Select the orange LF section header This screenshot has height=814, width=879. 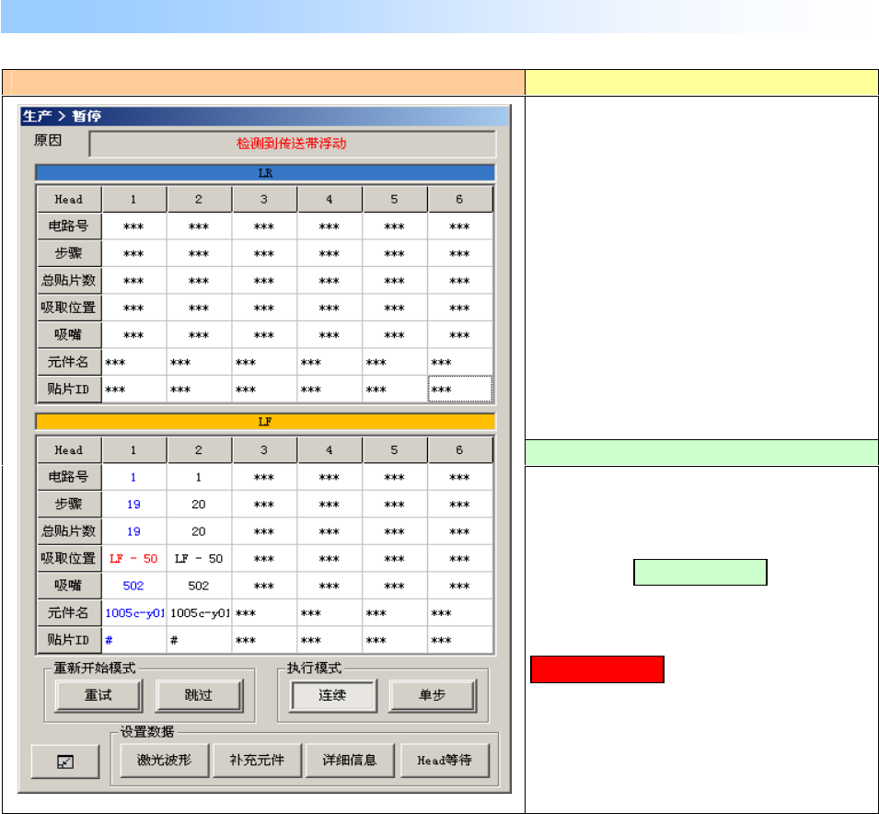[265, 422]
